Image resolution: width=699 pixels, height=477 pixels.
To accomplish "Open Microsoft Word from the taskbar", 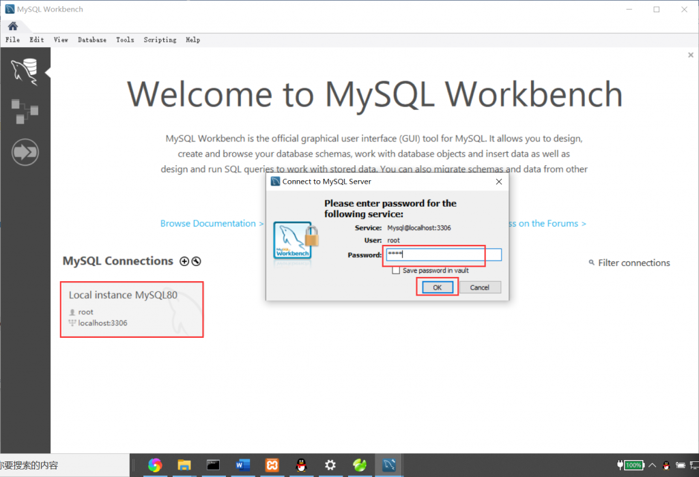I will coord(242,465).
